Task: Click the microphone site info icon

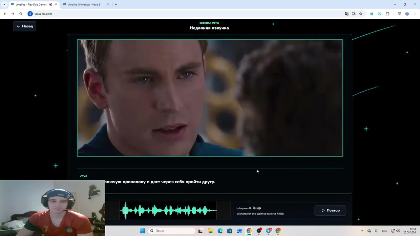Action: (x=30, y=14)
